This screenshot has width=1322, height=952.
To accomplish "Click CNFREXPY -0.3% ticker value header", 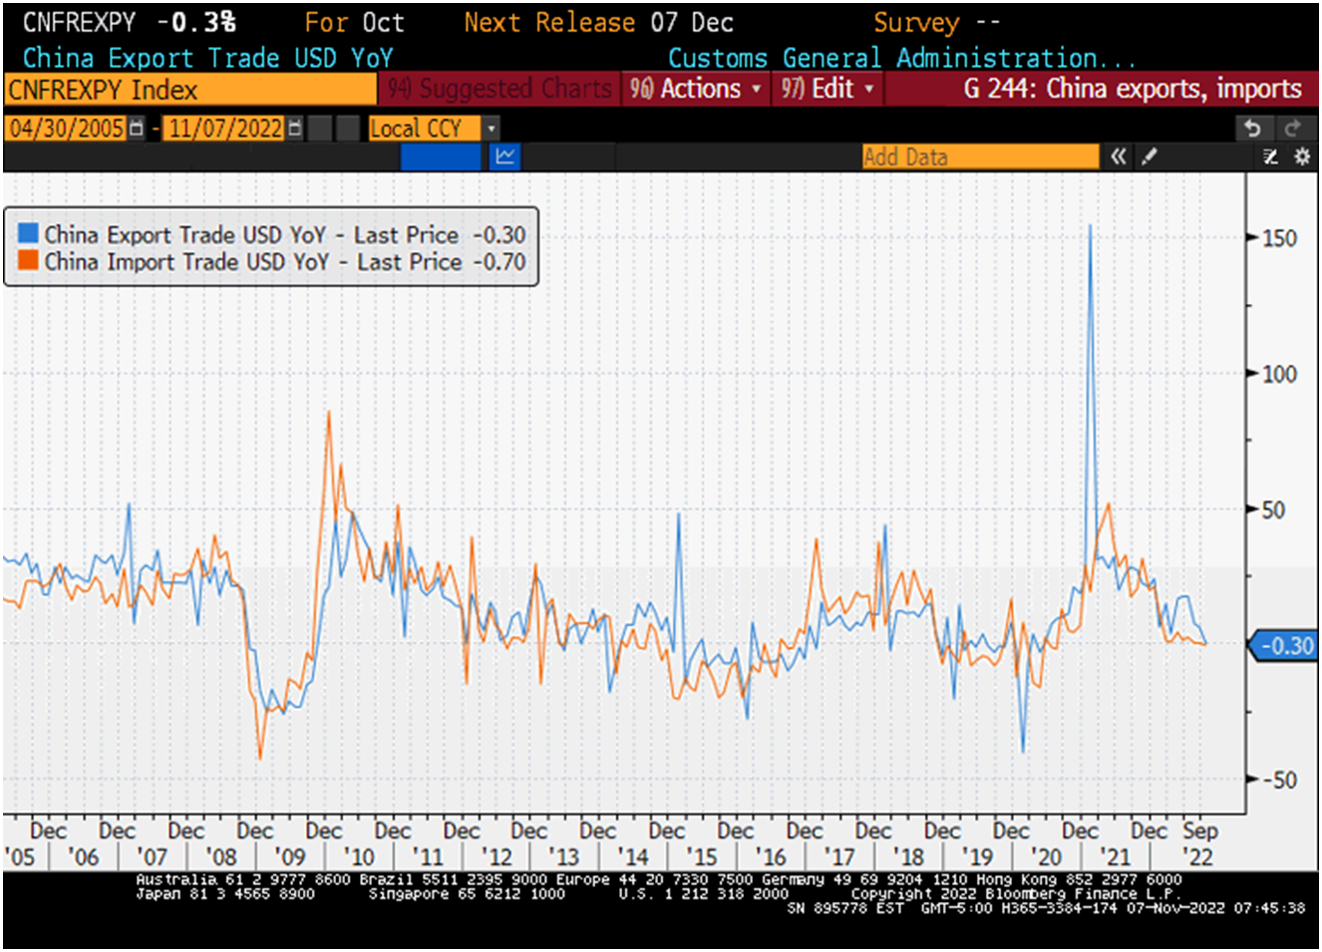I will tap(129, 22).
